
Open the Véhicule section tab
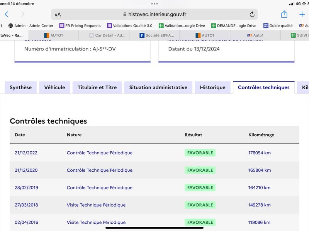pos(54,87)
